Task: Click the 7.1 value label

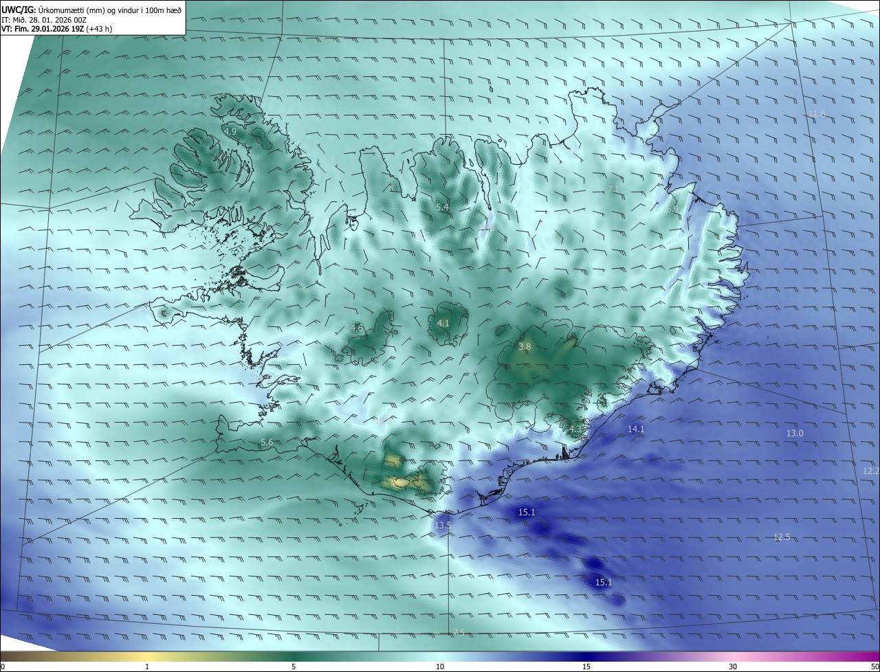Action: point(613,190)
